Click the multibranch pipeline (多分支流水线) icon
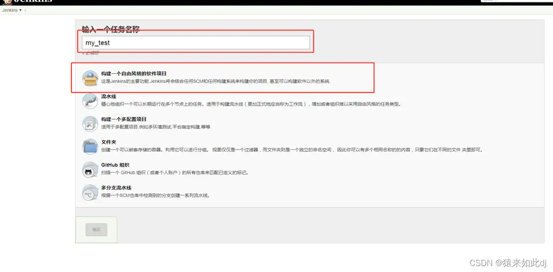553x272 pixels. 90,192
